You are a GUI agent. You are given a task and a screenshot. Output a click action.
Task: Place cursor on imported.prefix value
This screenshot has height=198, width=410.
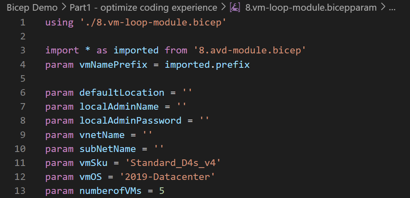coord(207,64)
